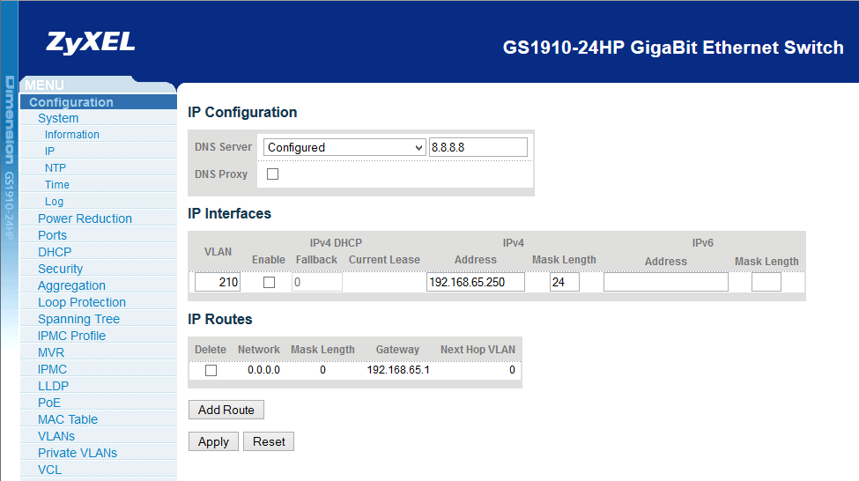859x481 pixels.
Task: Click the IPv6 Mask Length field
Action: (766, 282)
